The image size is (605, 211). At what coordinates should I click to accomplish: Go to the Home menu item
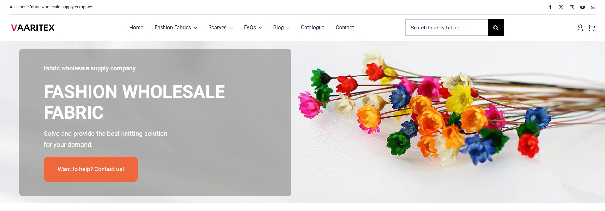tap(136, 28)
